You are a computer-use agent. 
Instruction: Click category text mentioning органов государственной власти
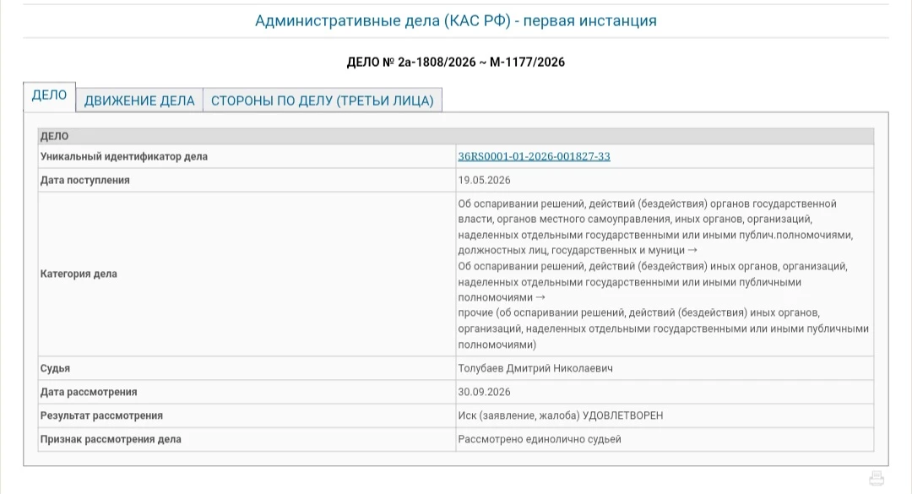tap(655, 227)
